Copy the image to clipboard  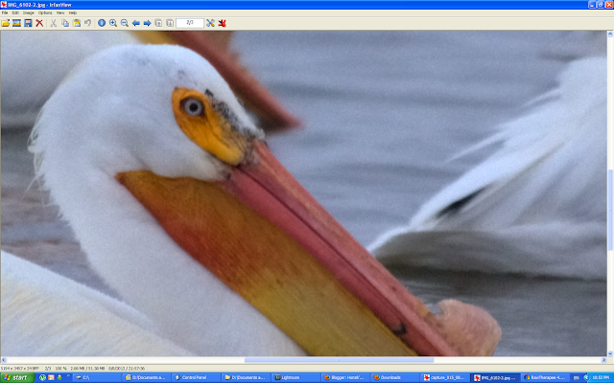pyautogui.click(x=65, y=23)
